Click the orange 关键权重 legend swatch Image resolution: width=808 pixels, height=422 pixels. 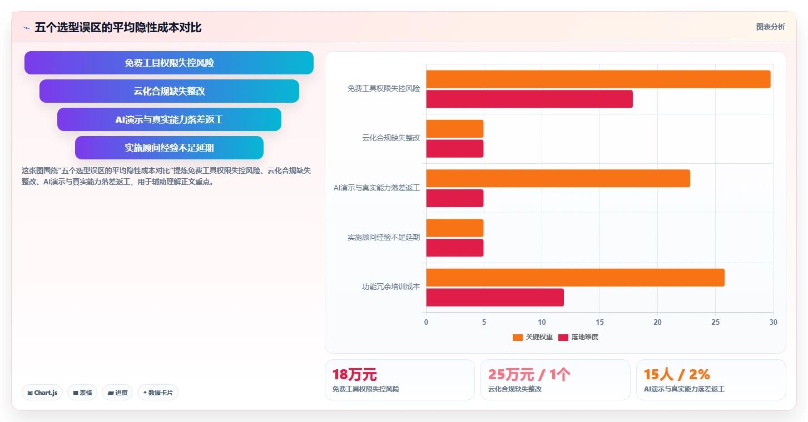518,337
